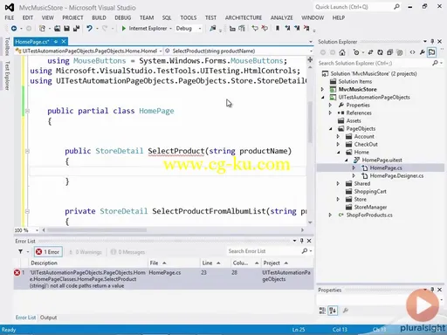This screenshot has height=335, width=447.
Task: Select the ShoppingCart folder
Action: (x=370, y=191)
